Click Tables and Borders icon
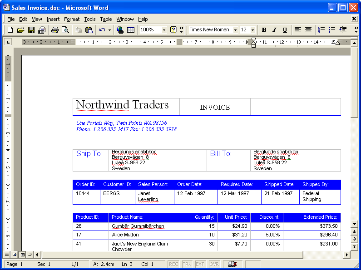Viewport: 361px width, 270px height. pos(131,29)
